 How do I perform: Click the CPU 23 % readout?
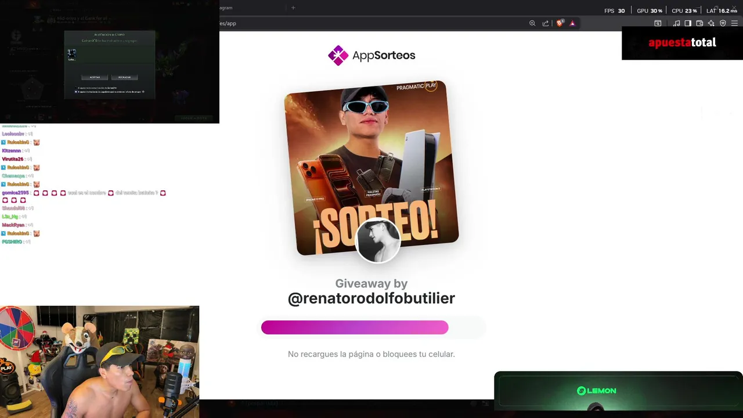[684, 11]
